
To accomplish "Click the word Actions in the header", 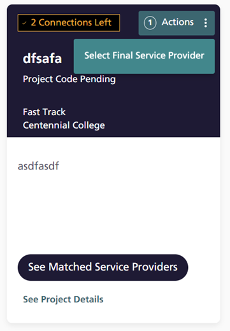I will click(178, 22).
